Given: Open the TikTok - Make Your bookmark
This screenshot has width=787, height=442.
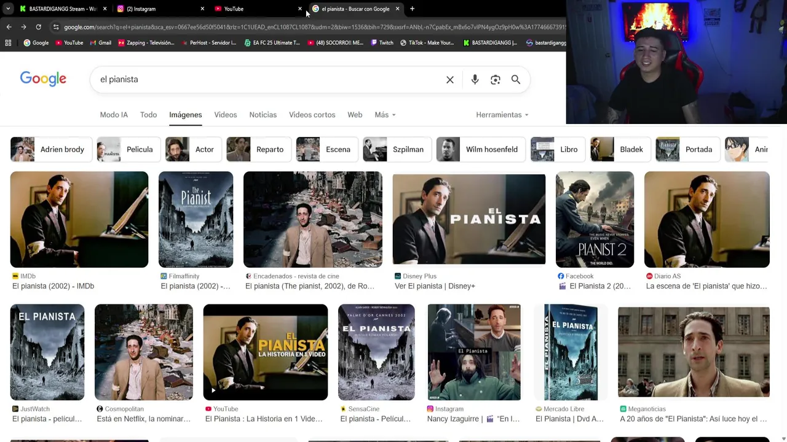Looking at the screenshot, I should [427, 43].
